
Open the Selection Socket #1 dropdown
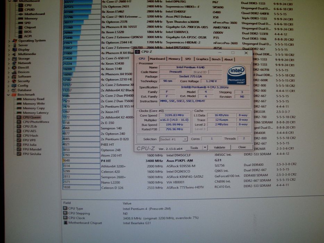point(174,139)
